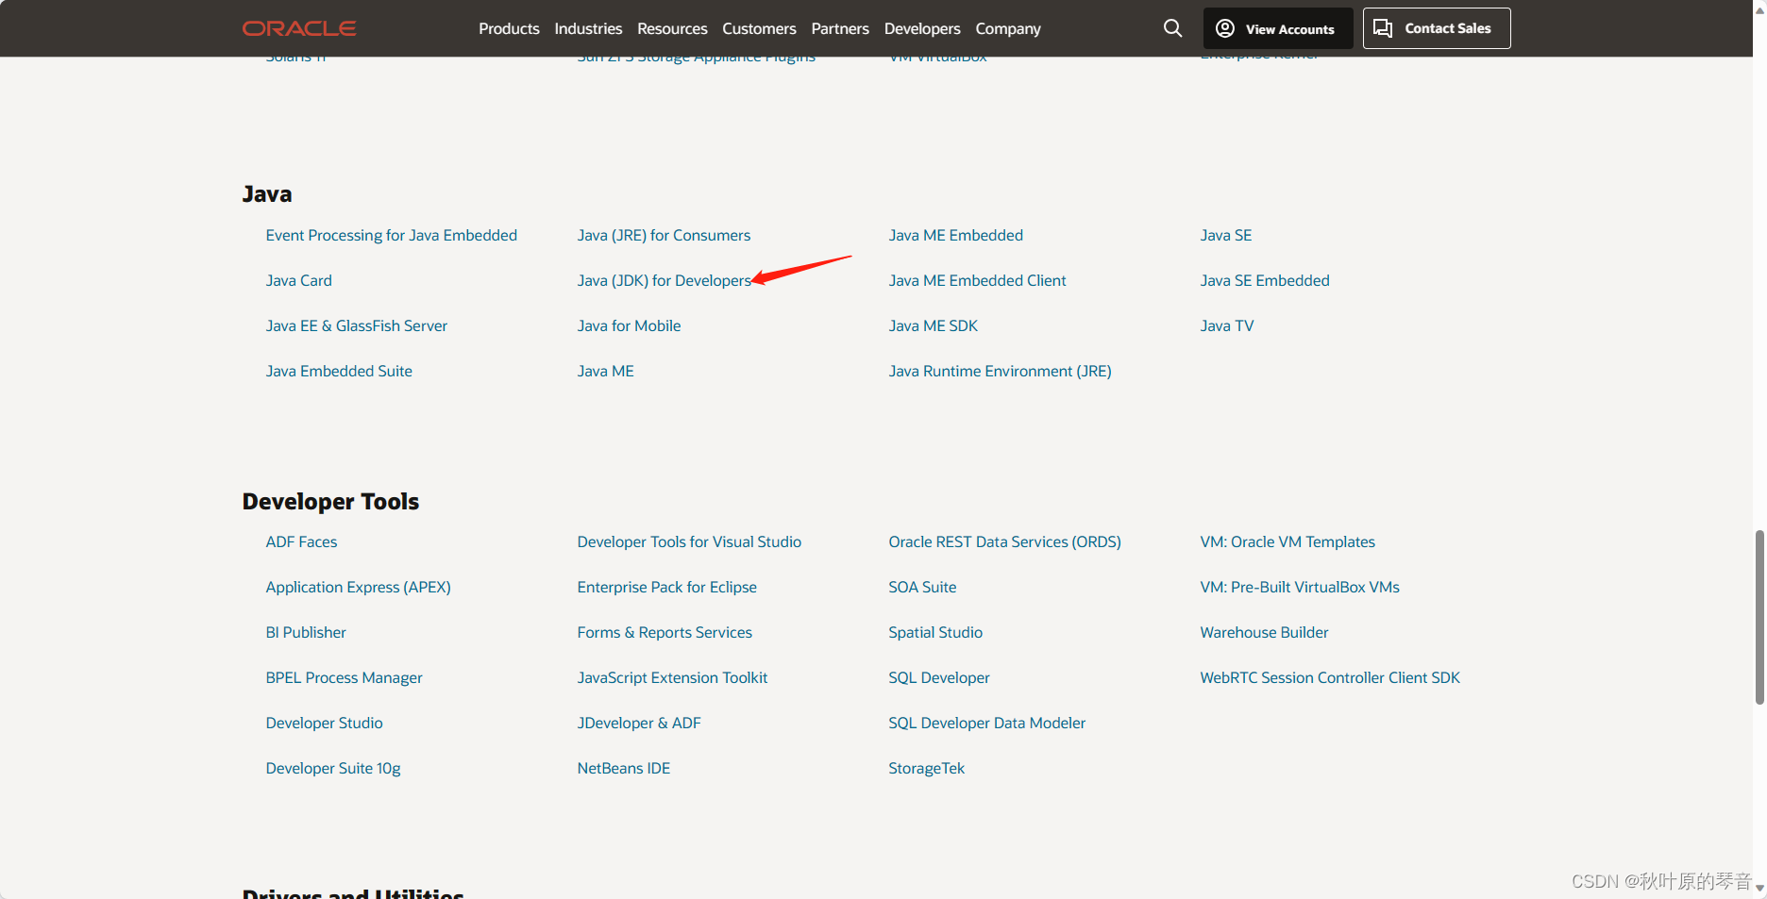Open the ADF Faces link
This screenshot has width=1767, height=899.
pos(301,541)
